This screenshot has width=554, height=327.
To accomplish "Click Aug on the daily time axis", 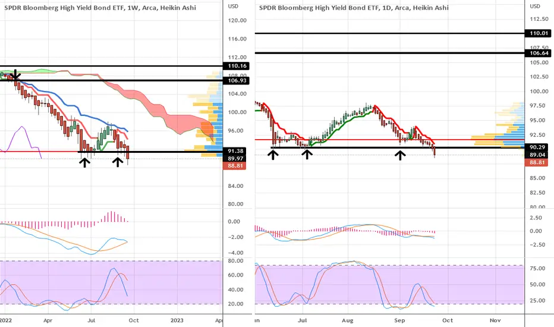I will (348, 320).
